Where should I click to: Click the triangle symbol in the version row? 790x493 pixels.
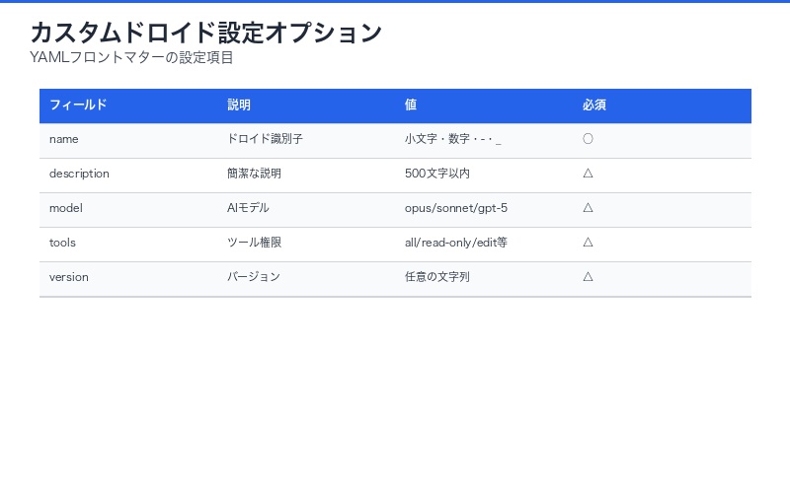588,277
